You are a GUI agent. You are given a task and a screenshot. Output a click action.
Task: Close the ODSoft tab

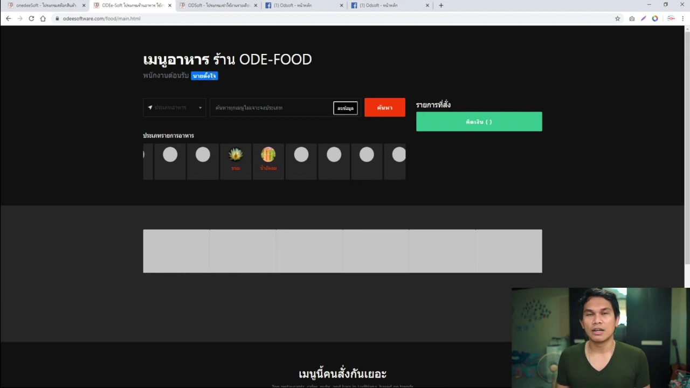256,5
